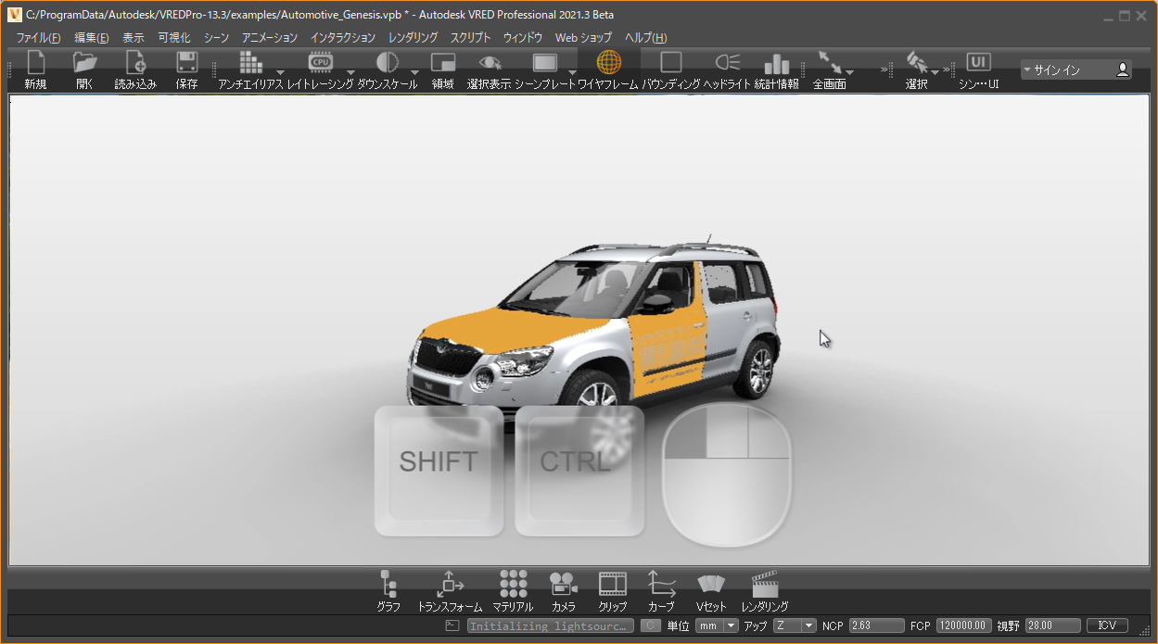1158x644 pixels.
Task: Open the Web ショップ menu
Action: [584, 38]
